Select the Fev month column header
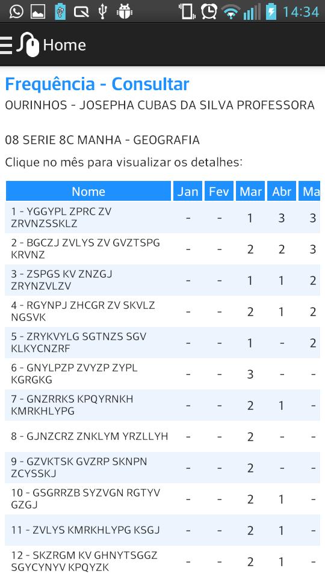 tap(219, 191)
